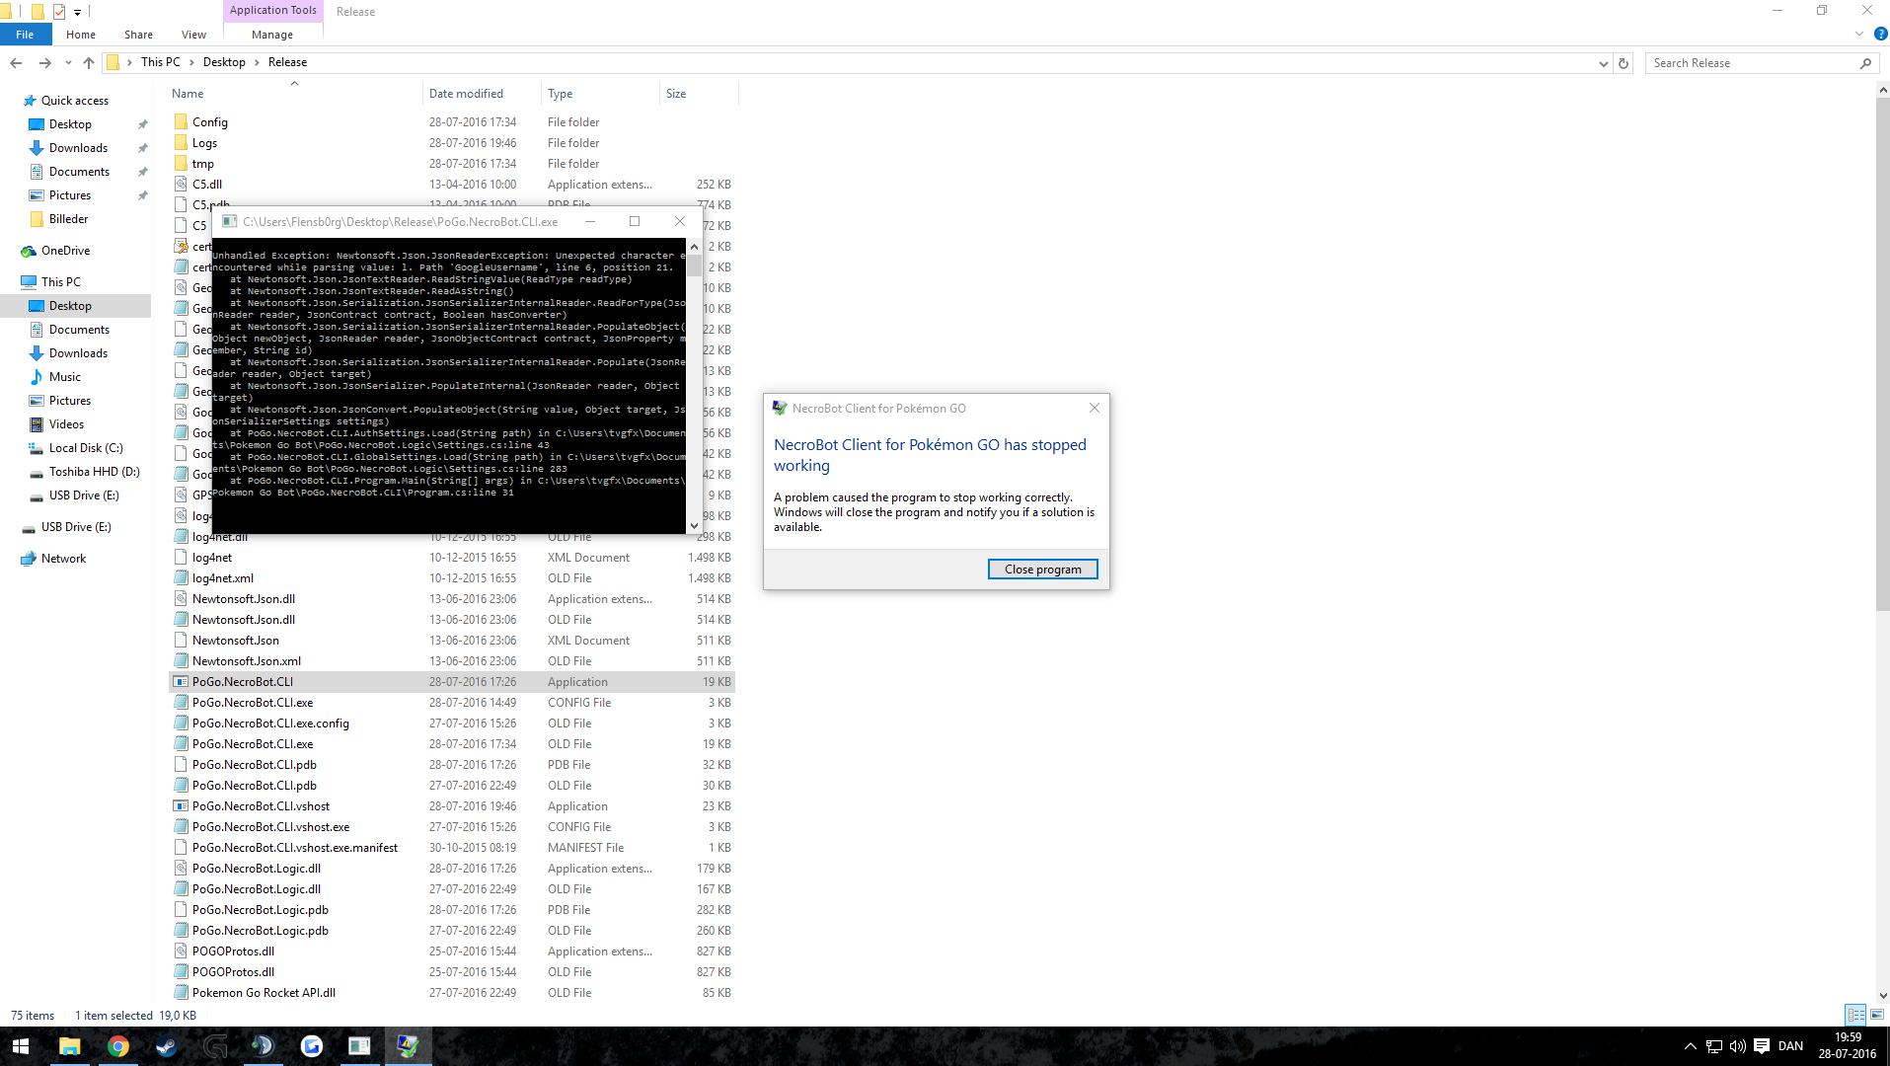Select the Downloads item under Quick access

pos(78,148)
